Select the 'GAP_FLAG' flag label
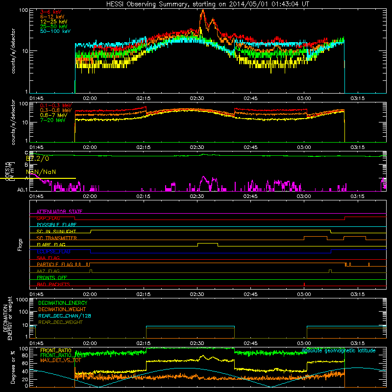Image resolution: width=392 pixels, height=392 pixels. (48, 218)
